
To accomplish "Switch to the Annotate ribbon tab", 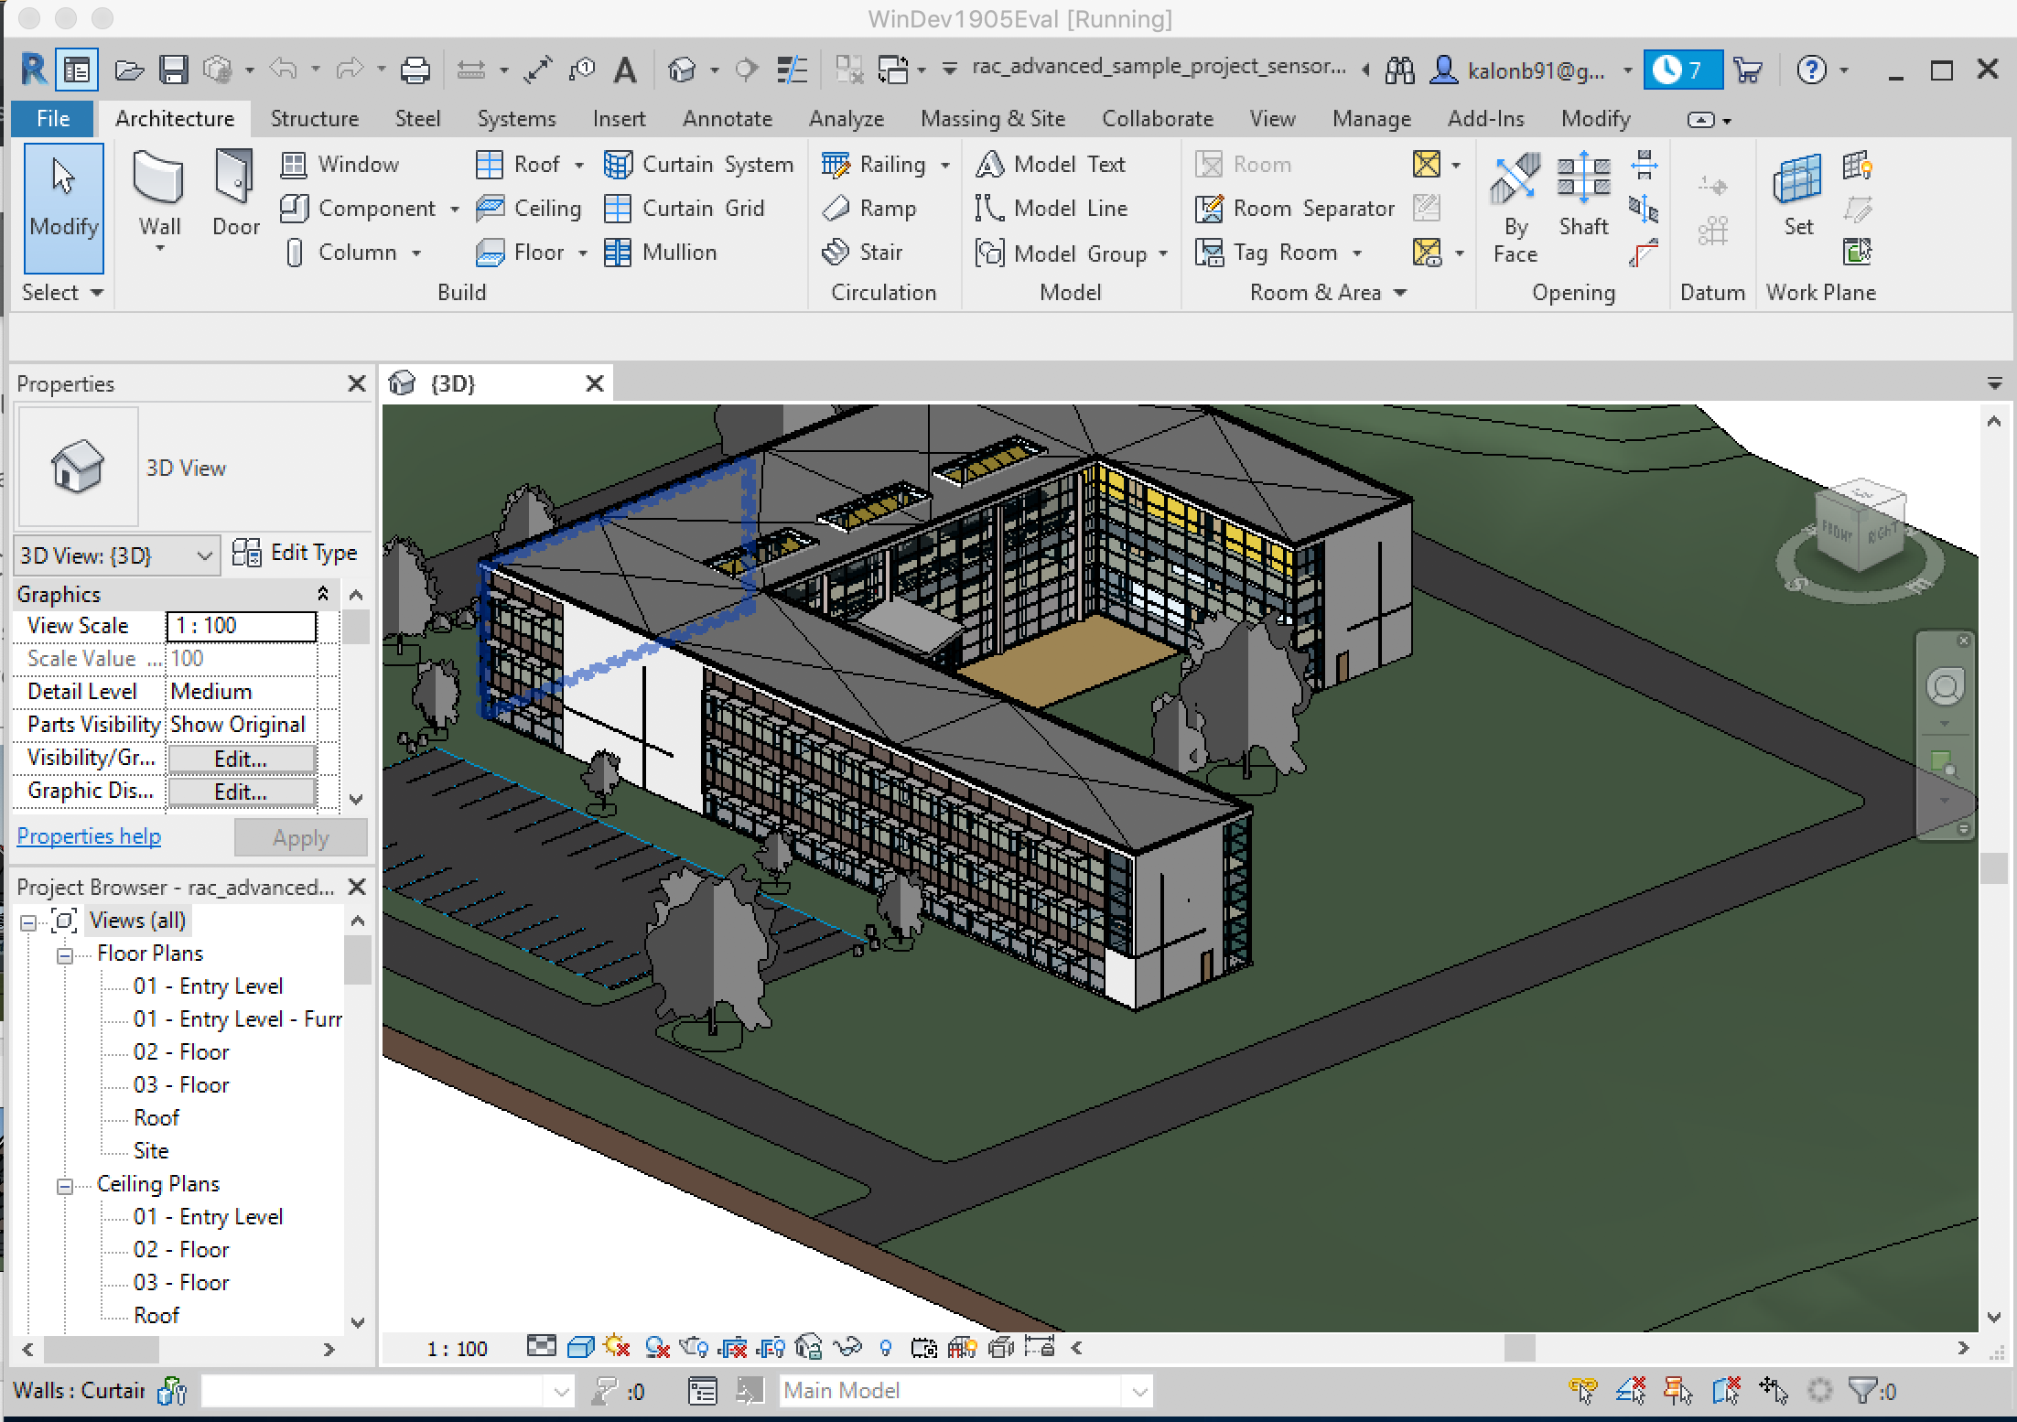I will pyautogui.click(x=727, y=119).
